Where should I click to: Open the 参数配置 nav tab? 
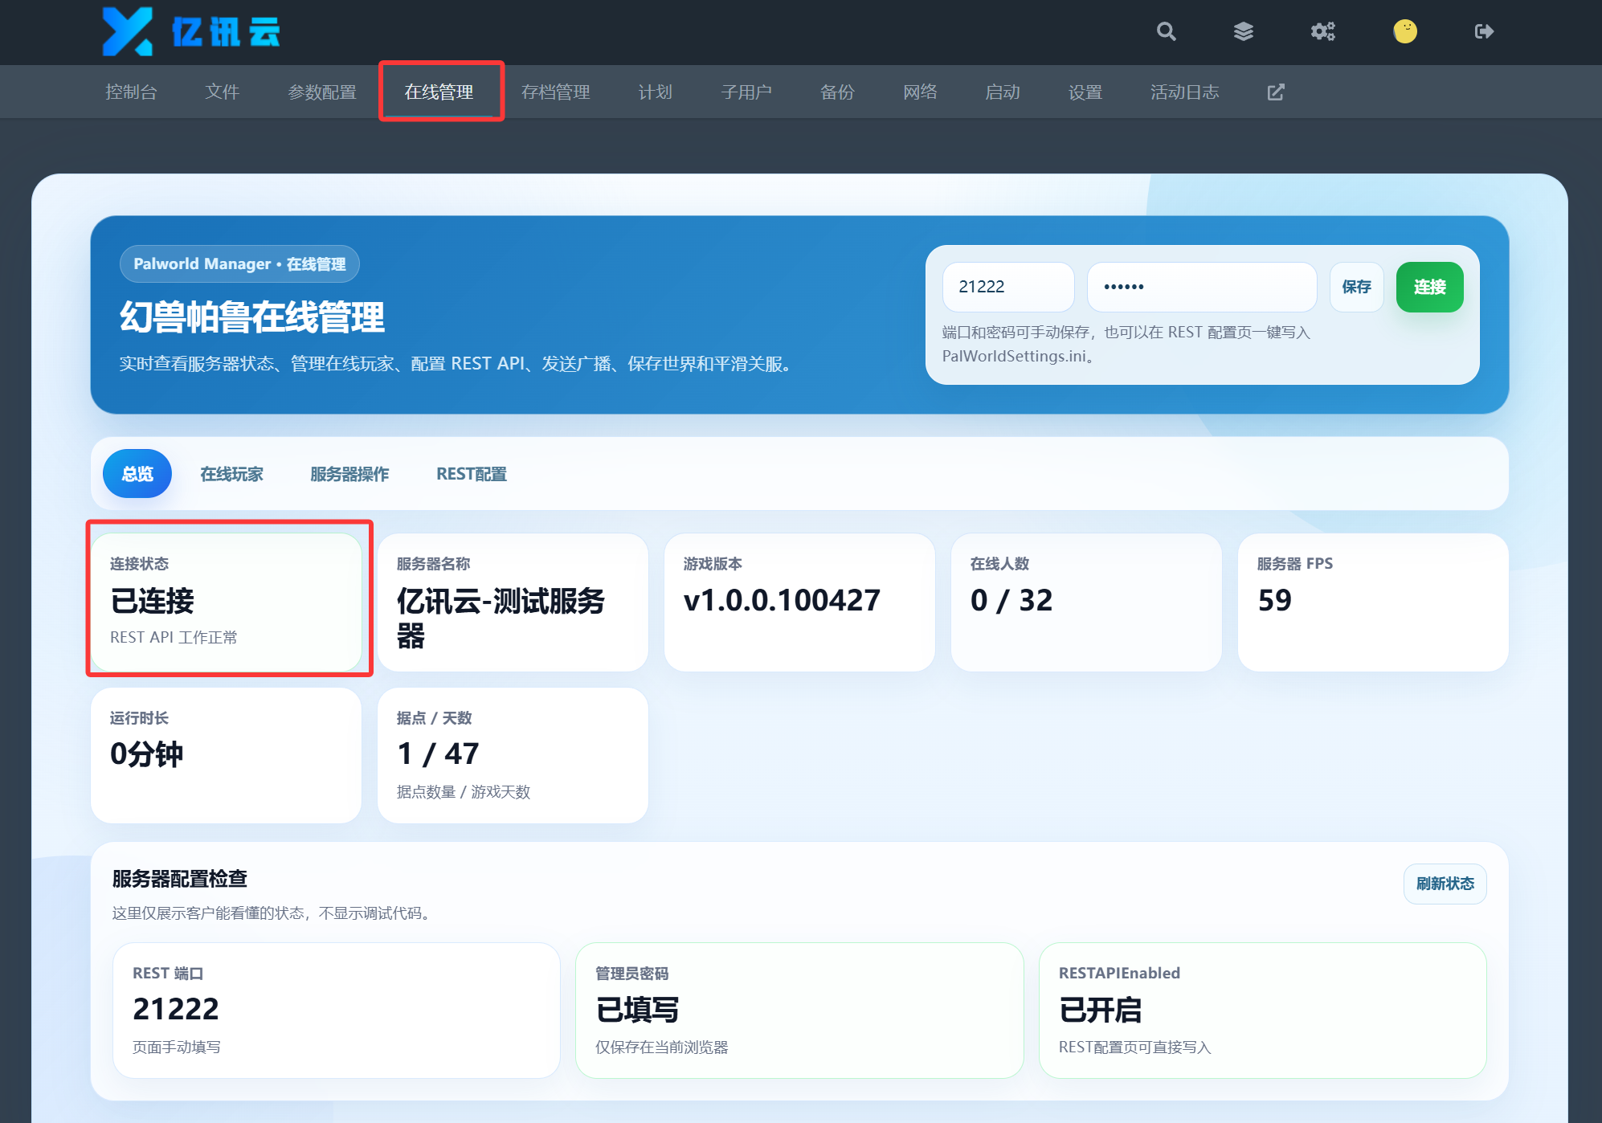322,92
